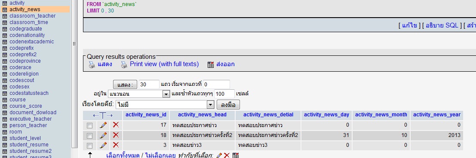476x158 pixels.
Task: Click the delete X icon for row 17
Action: tap(116, 125)
